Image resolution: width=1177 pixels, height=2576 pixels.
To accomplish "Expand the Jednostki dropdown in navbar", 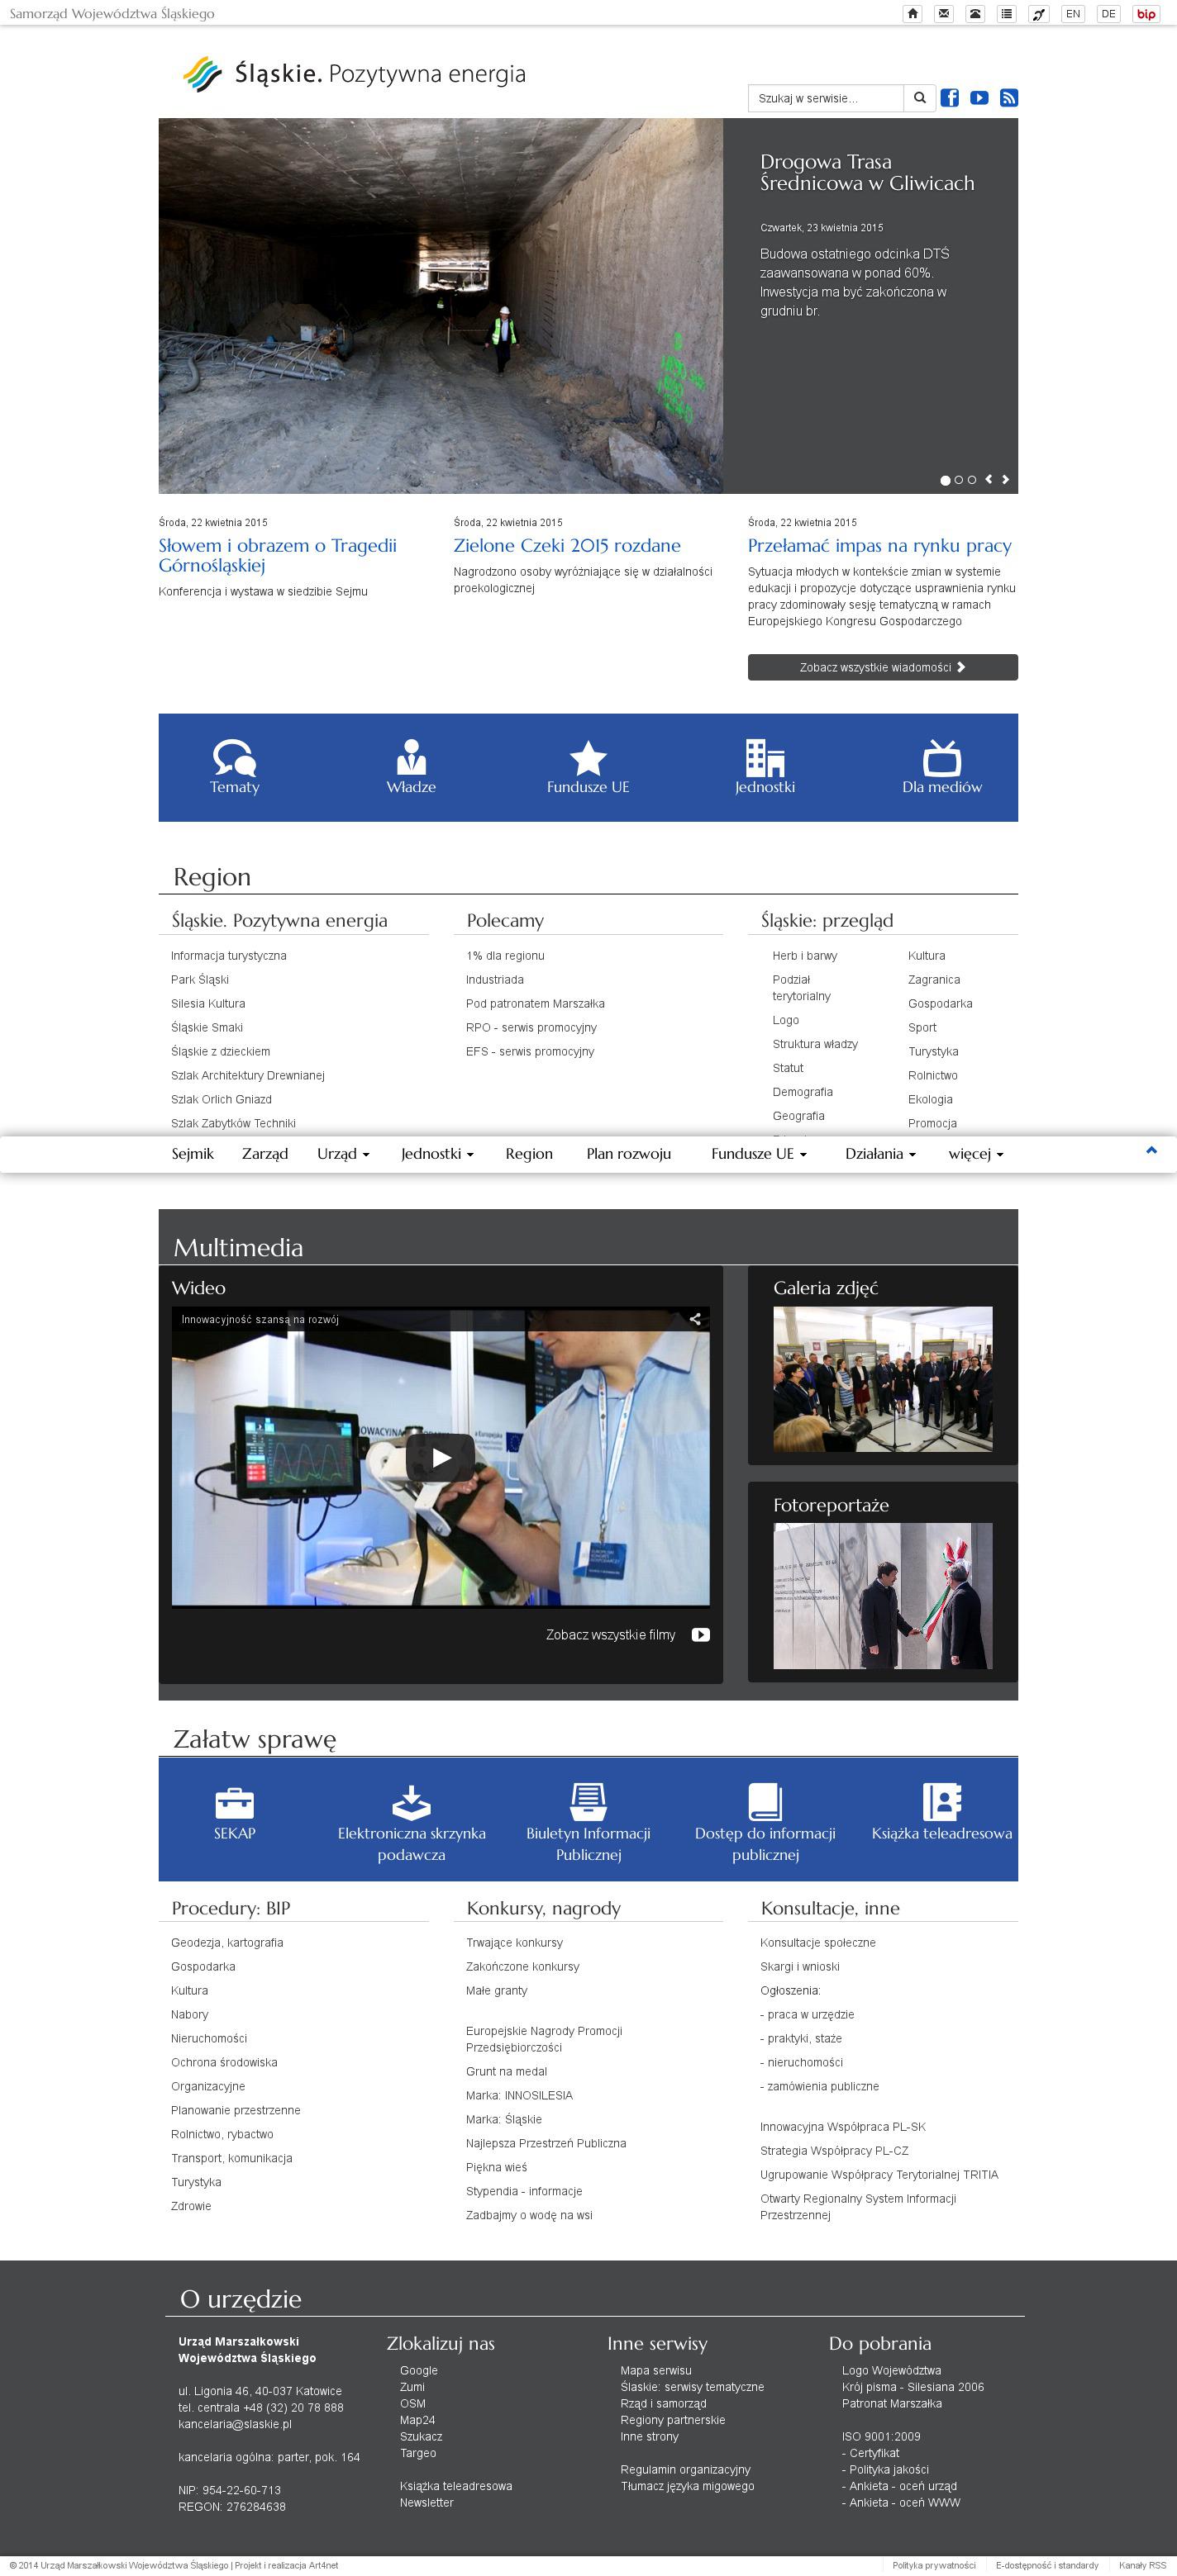I will [436, 1153].
